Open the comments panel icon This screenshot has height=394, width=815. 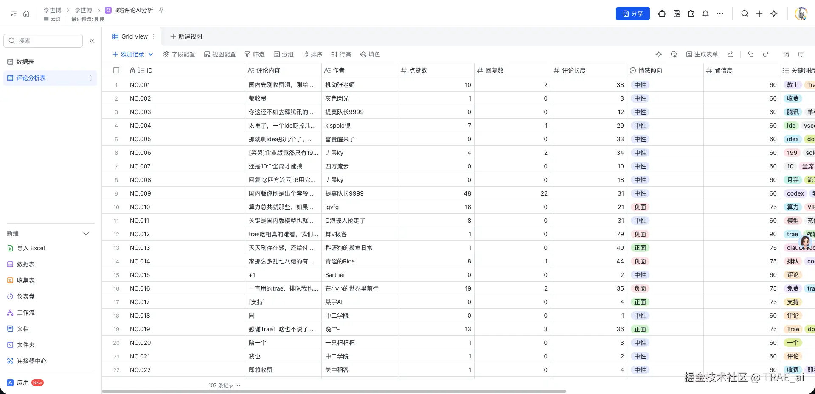tap(801, 54)
